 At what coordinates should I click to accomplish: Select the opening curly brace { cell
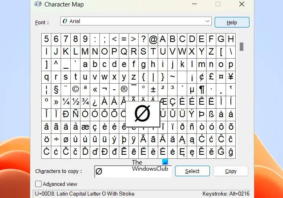[143, 77]
